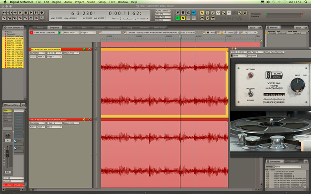Click Insert button on first track
The height and width of the screenshot is (194, 311).
tap(41, 57)
